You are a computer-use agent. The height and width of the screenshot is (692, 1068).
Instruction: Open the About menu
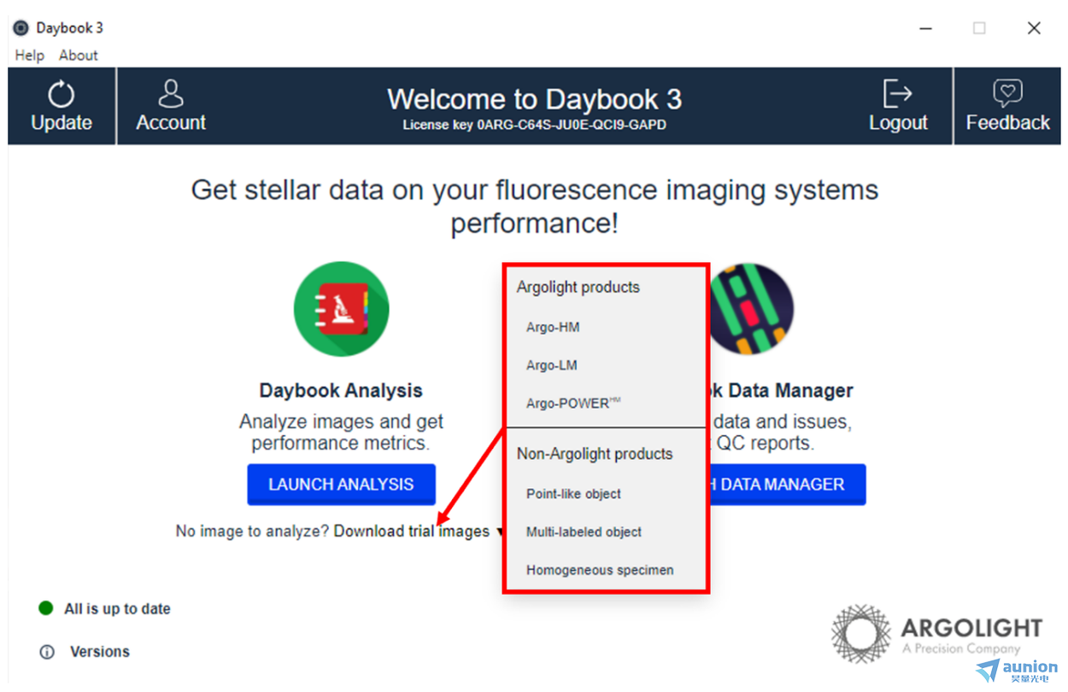click(79, 55)
